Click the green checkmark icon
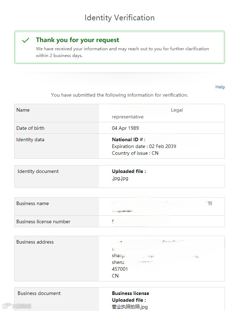The image size is (236, 311). pos(25,40)
